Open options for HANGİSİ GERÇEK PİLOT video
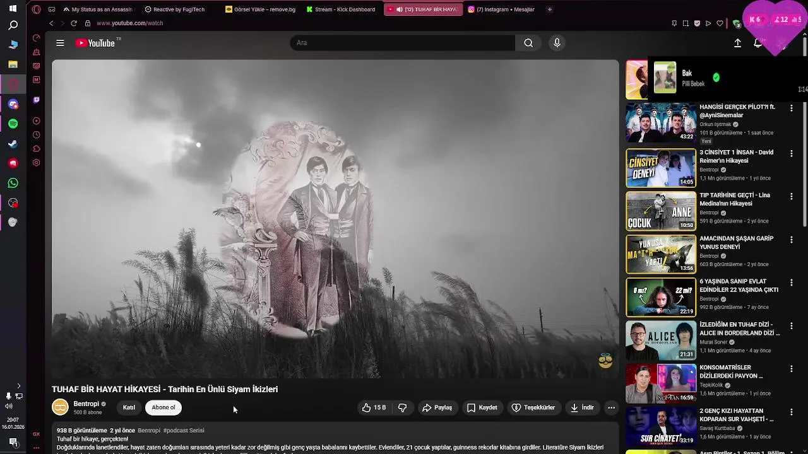This screenshot has height=454, width=808. click(791, 108)
